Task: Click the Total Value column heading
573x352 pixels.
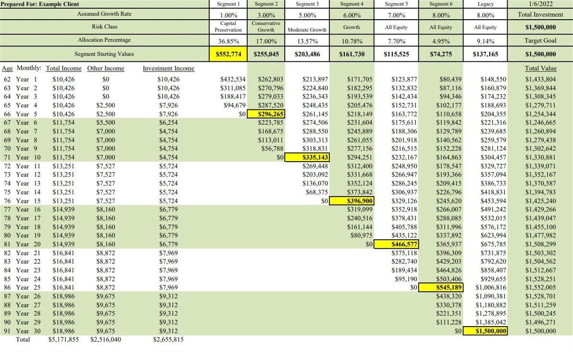Action: tap(540, 68)
